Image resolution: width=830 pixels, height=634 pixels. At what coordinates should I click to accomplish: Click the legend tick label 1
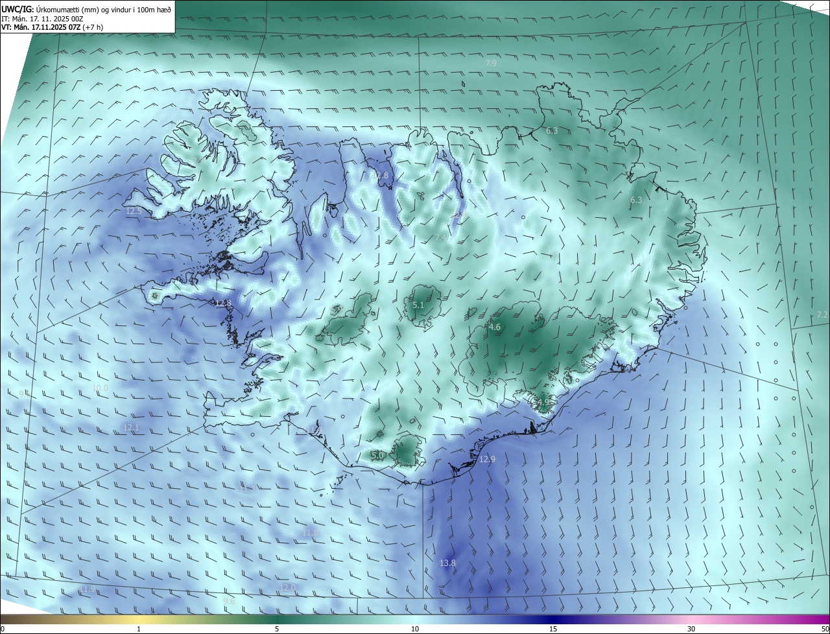pos(139,629)
